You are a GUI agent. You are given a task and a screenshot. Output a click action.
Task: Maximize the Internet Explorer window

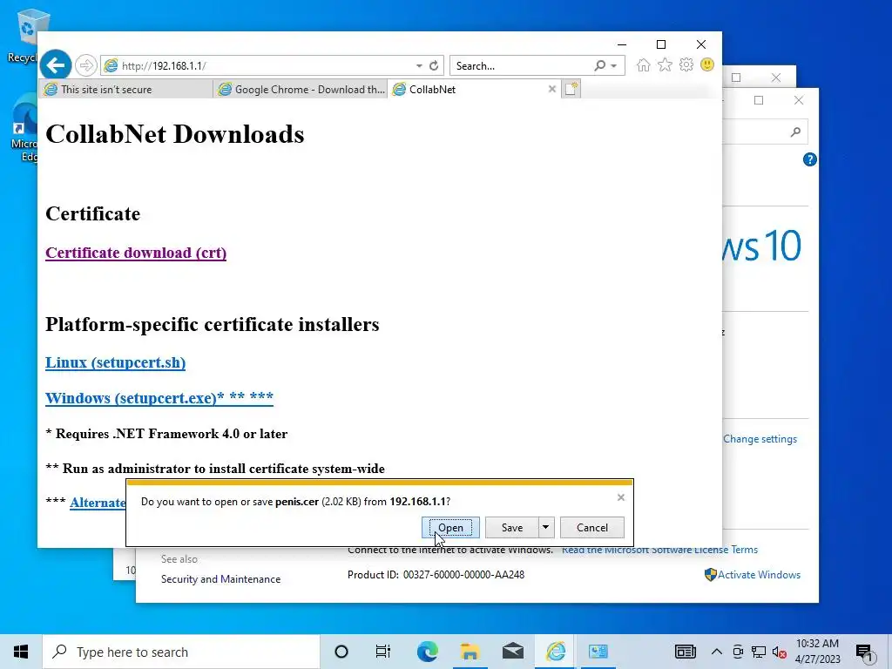[661, 44]
